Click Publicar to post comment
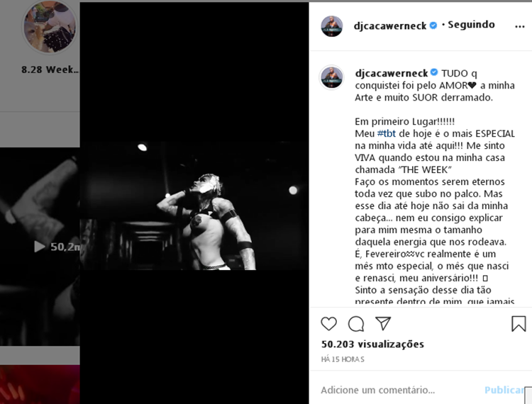Viewport: 532px width, 404px height. 504,390
